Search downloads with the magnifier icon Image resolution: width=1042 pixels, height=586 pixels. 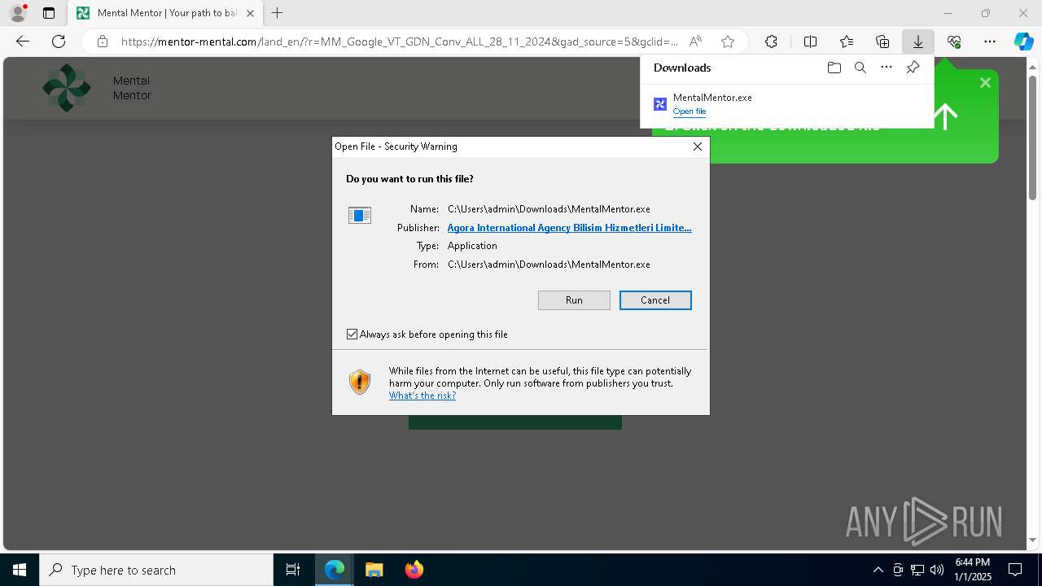(860, 68)
